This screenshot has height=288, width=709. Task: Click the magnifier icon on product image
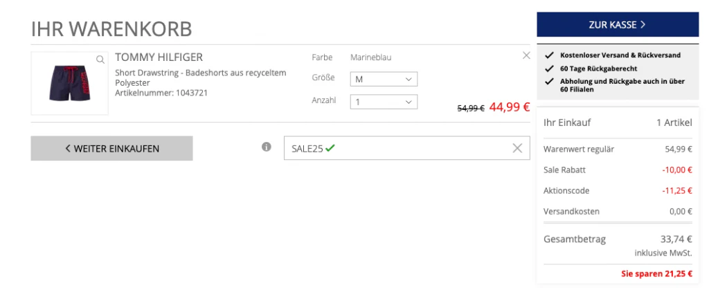pyautogui.click(x=100, y=60)
